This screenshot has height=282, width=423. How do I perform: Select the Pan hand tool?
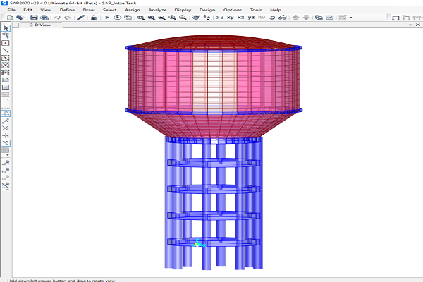tap(195, 17)
